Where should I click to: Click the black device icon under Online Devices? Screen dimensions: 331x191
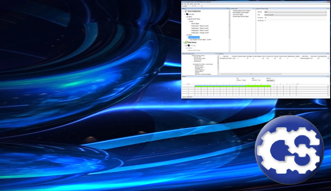pos(189,45)
